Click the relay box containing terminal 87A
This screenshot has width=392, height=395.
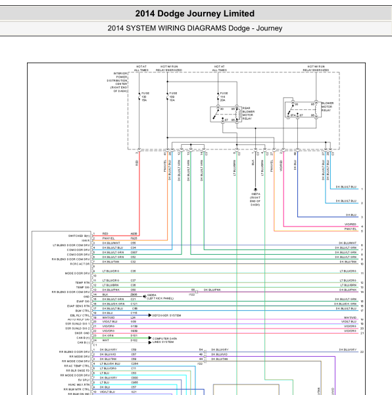[303, 109]
